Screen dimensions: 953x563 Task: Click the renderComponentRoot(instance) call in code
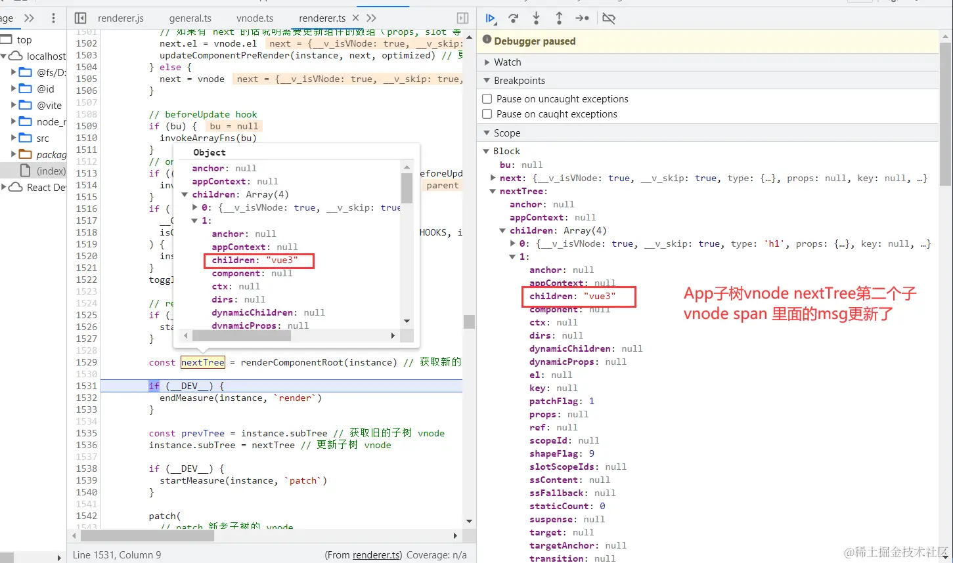tap(319, 362)
